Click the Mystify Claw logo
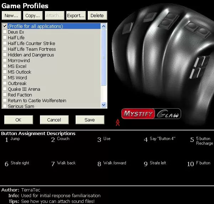The width and height of the screenshot is (214, 204). pyautogui.click(x=151, y=114)
